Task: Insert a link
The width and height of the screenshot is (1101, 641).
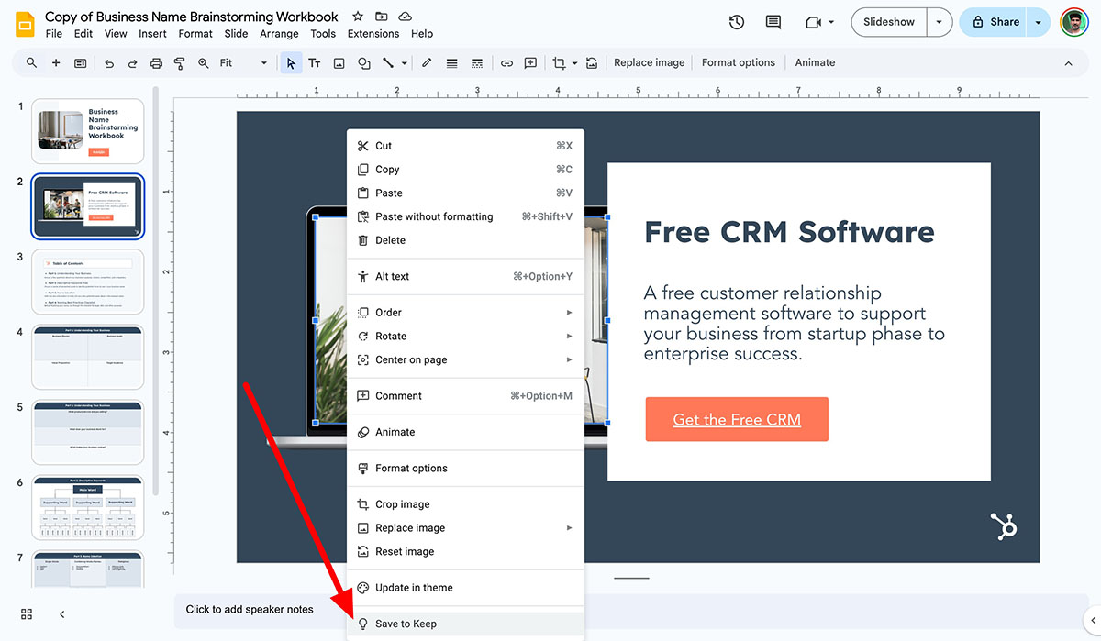Action: 506,62
